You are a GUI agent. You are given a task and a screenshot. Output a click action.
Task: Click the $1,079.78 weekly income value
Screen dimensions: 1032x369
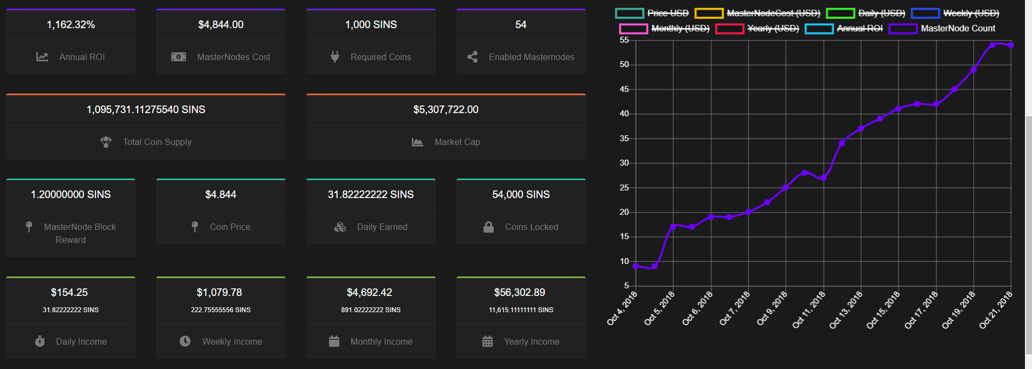tap(220, 293)
